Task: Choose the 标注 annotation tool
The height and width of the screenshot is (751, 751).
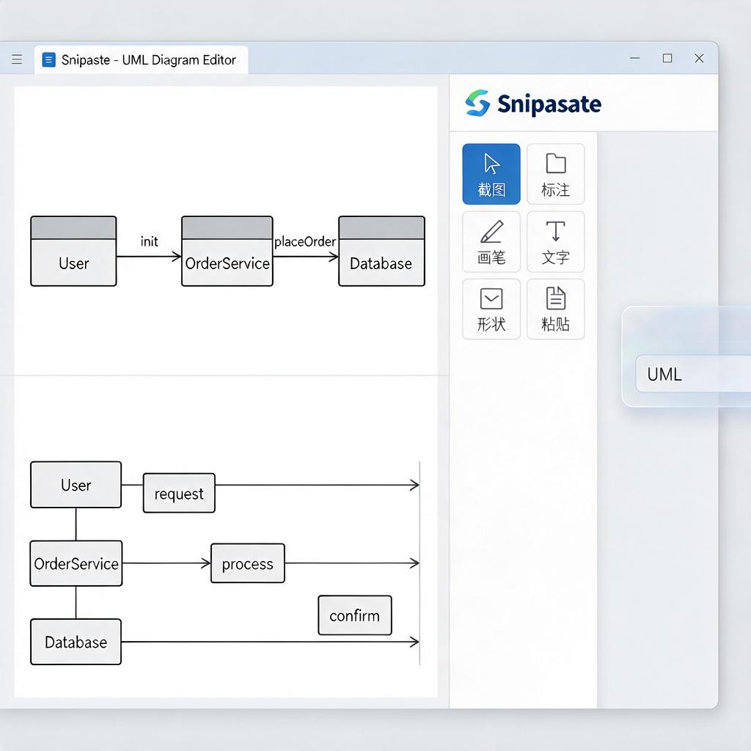Action: tap(556, 174)
